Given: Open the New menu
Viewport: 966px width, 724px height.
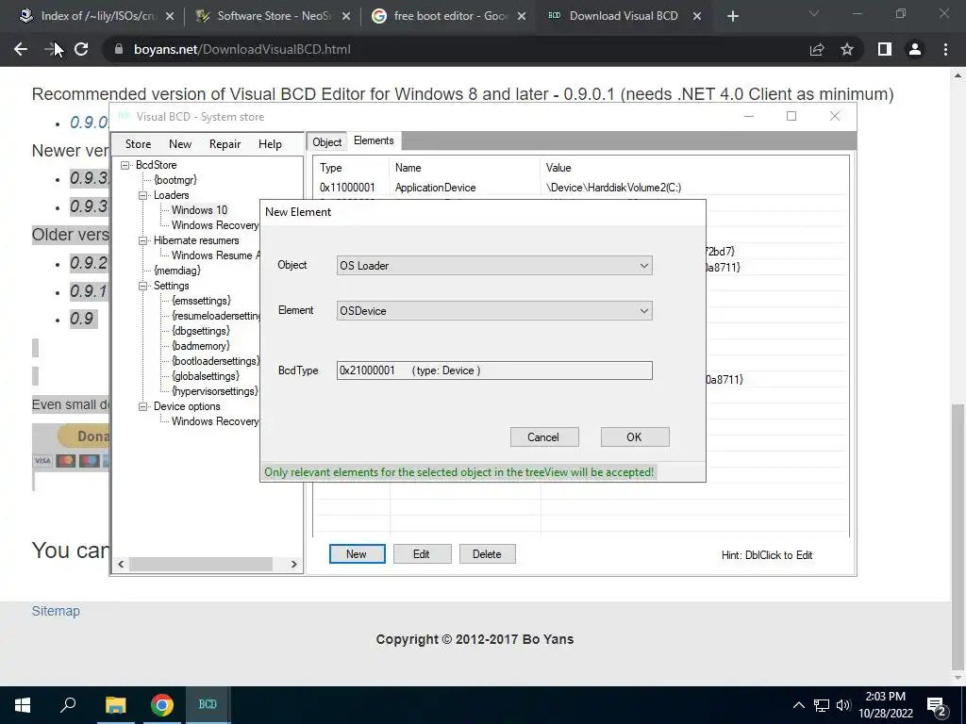Looking at the screenshot, I should click(180, 144).
